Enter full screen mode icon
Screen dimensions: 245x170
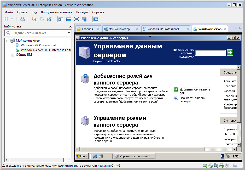pyautogui.click(x=77, y=19)
